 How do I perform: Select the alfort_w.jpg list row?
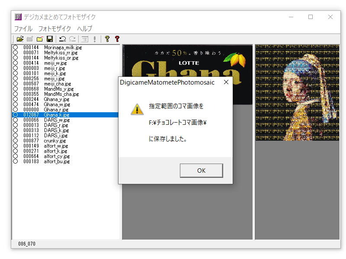65,146
